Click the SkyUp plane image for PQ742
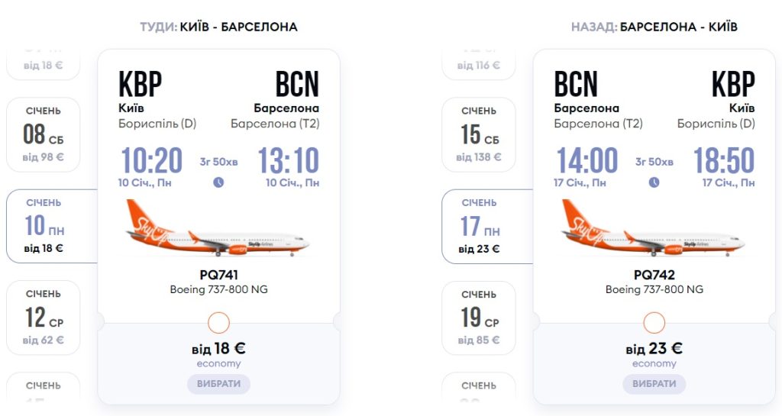Screen dimensions: 782x416 coord(654,228)
